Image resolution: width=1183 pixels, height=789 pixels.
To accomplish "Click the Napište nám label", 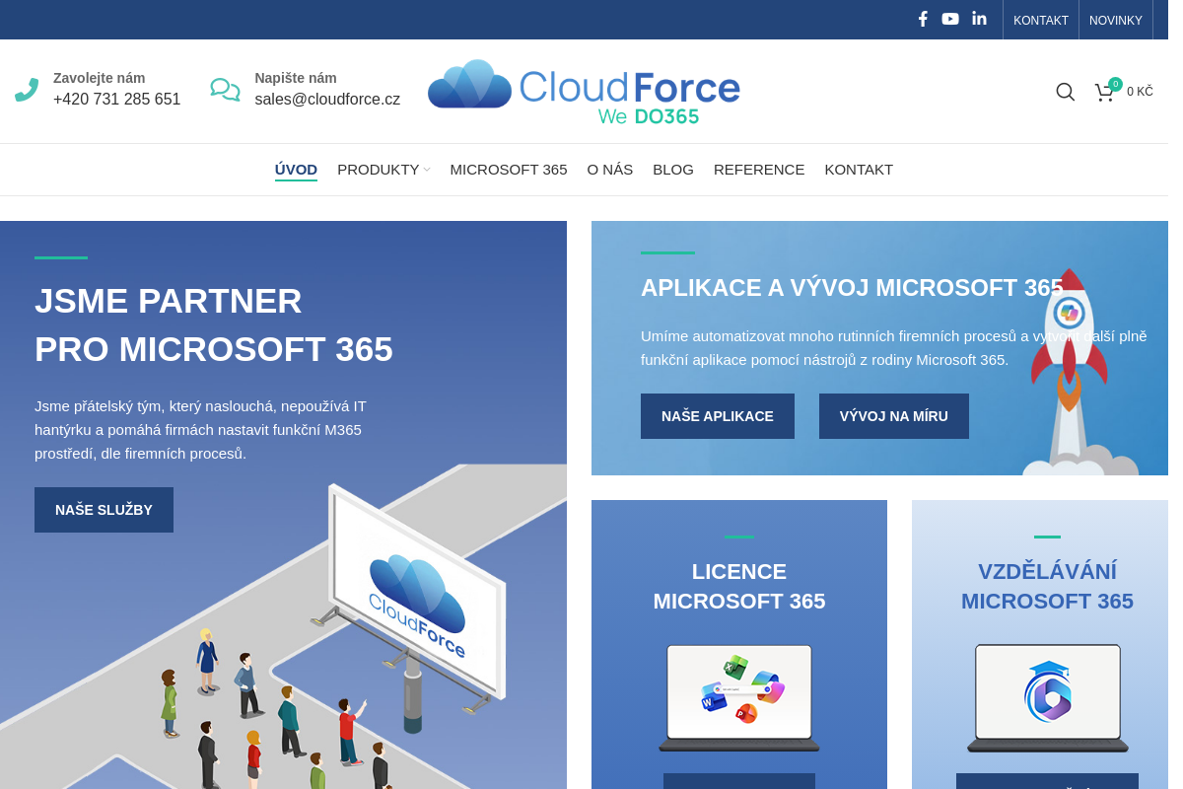I will (x=296, y=78).
